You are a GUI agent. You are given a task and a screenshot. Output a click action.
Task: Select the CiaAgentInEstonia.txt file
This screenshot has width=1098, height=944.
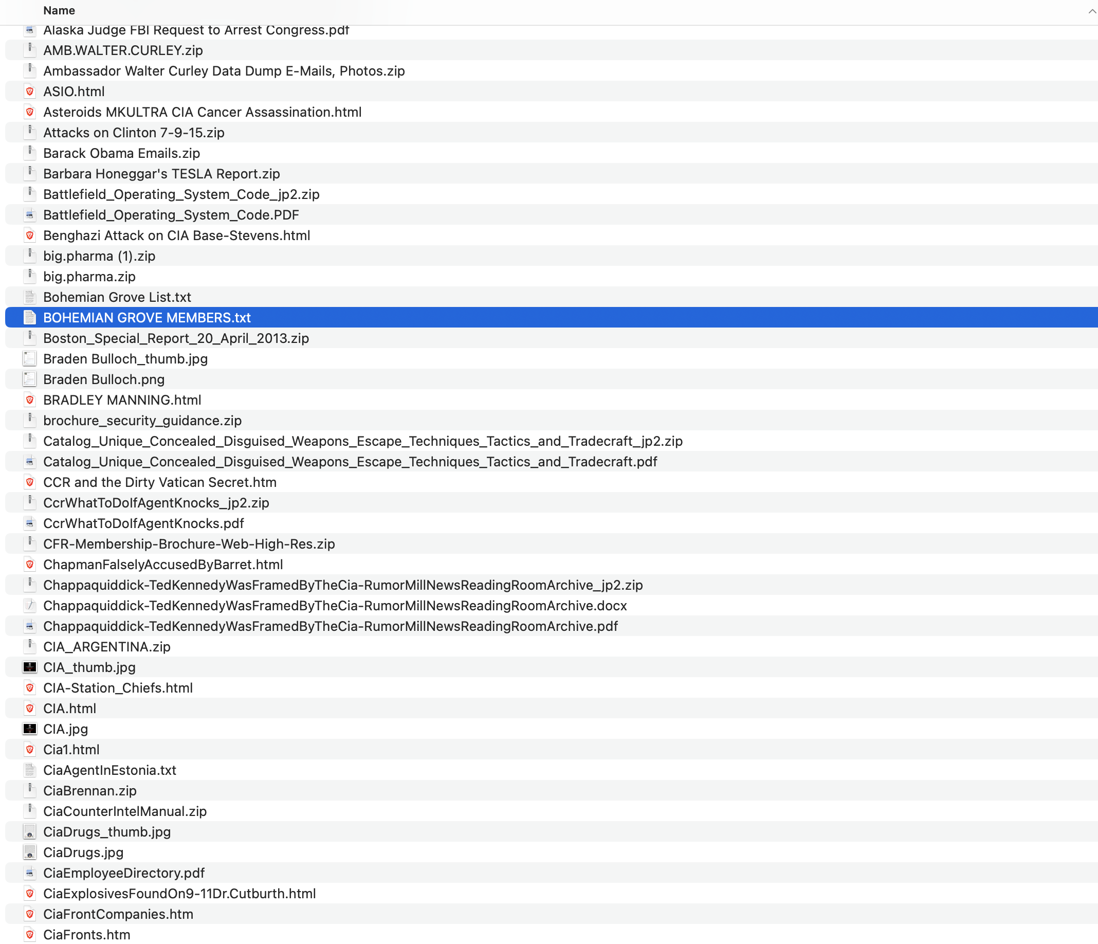[109, 770]
